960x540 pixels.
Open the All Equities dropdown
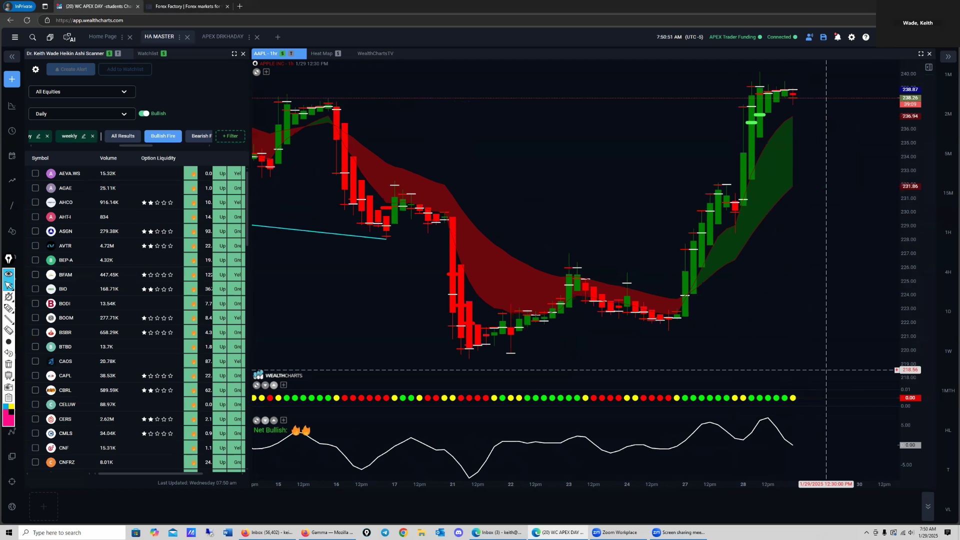[82, 92]
